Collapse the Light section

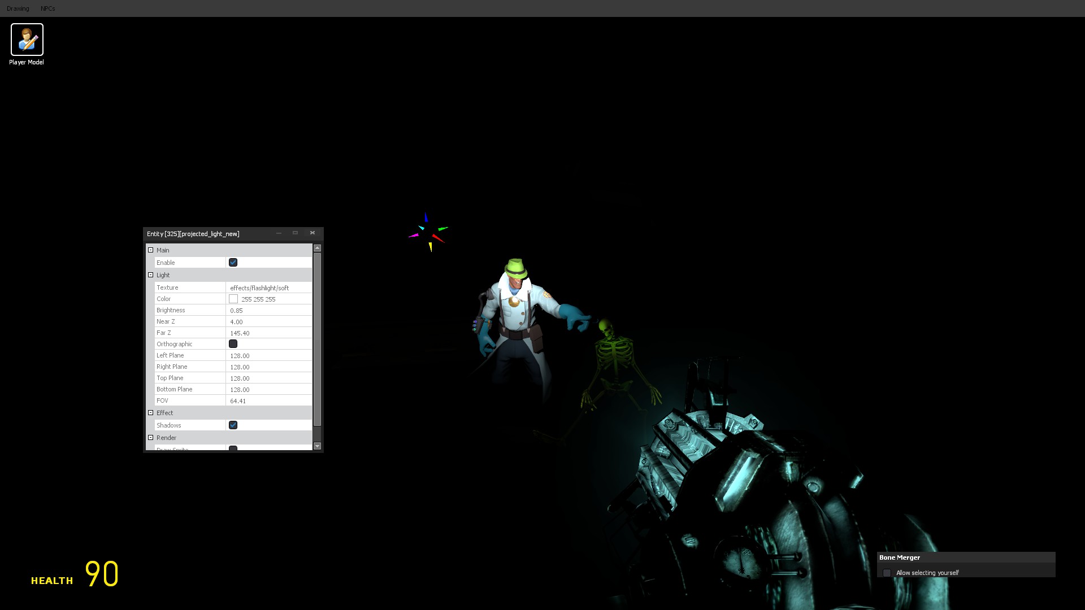pos(151,275)
